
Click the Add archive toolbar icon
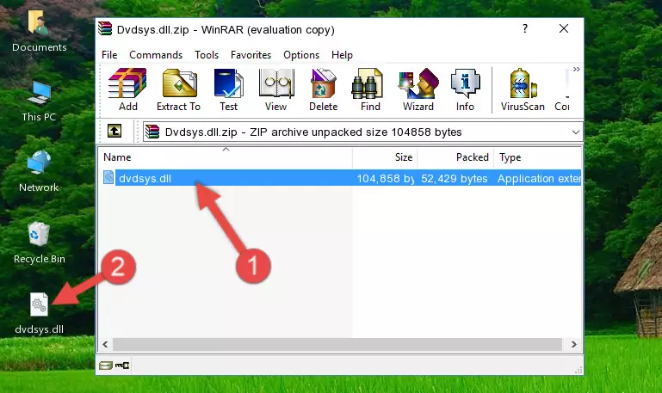tap(127, 89)
